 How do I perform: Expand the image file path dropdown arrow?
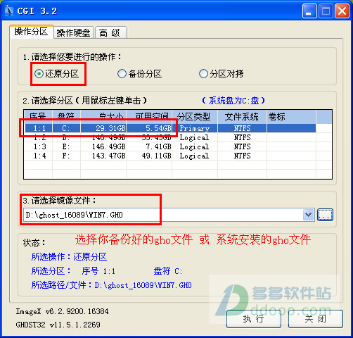309,215
